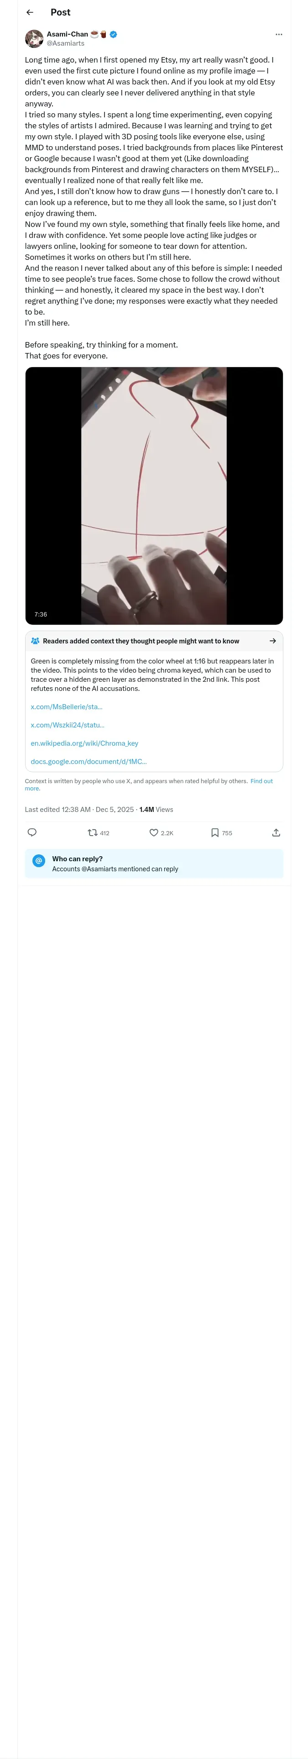
Task: Open the Asami-Chan display name profile link
Action: pyautogui.click(x=67, y=34)
